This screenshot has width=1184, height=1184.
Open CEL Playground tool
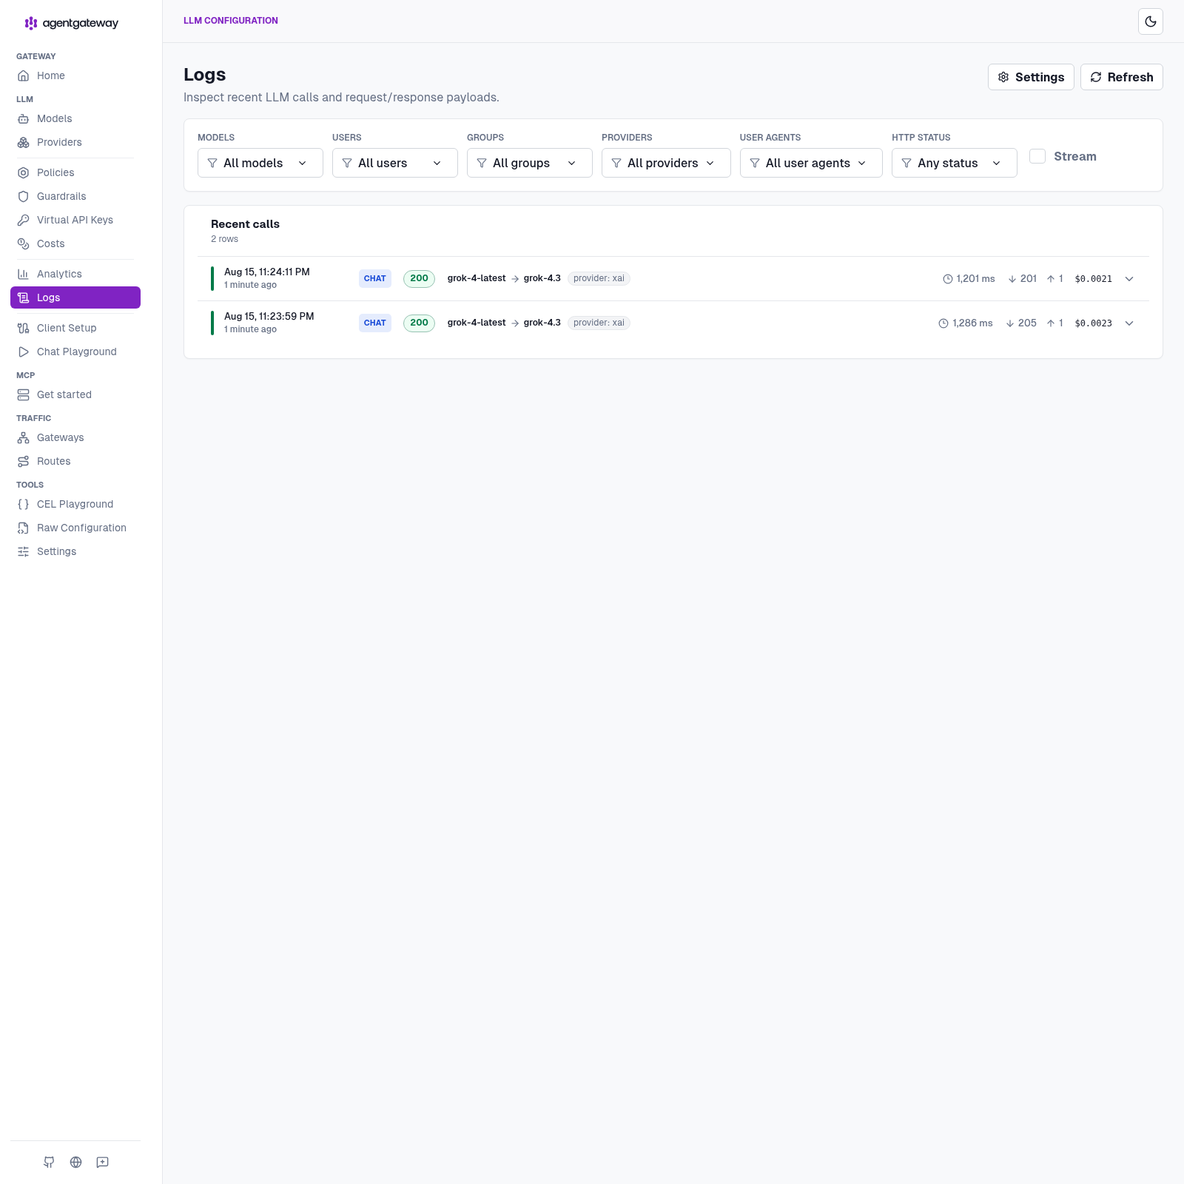coord(75,504)
